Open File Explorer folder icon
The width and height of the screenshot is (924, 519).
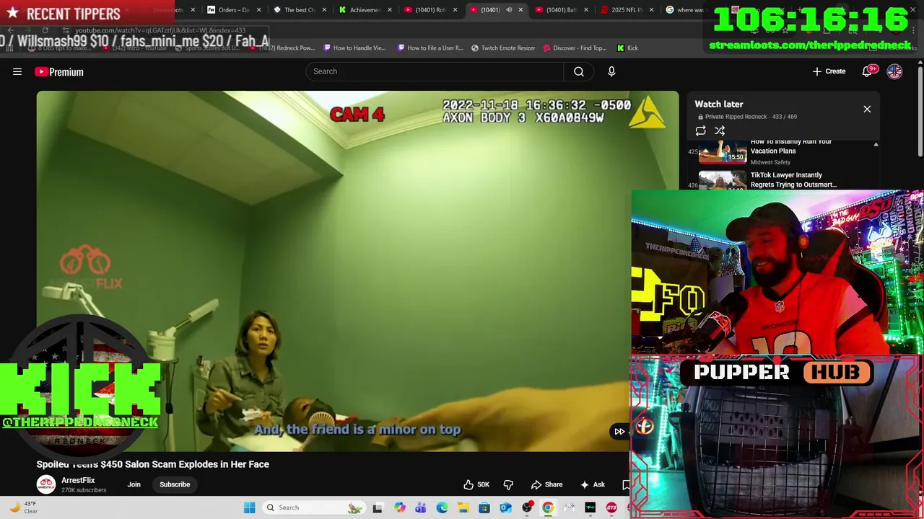[463, 507]
